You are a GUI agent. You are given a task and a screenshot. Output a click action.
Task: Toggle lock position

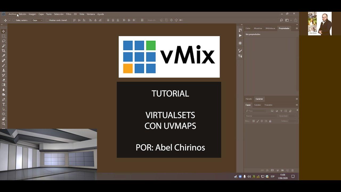262,121
